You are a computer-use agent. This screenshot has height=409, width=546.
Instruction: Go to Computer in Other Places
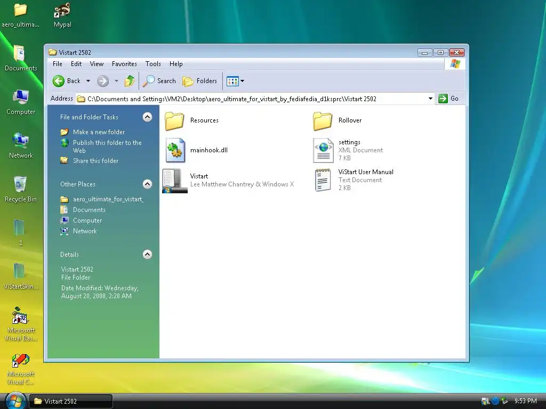coord(87,220)
